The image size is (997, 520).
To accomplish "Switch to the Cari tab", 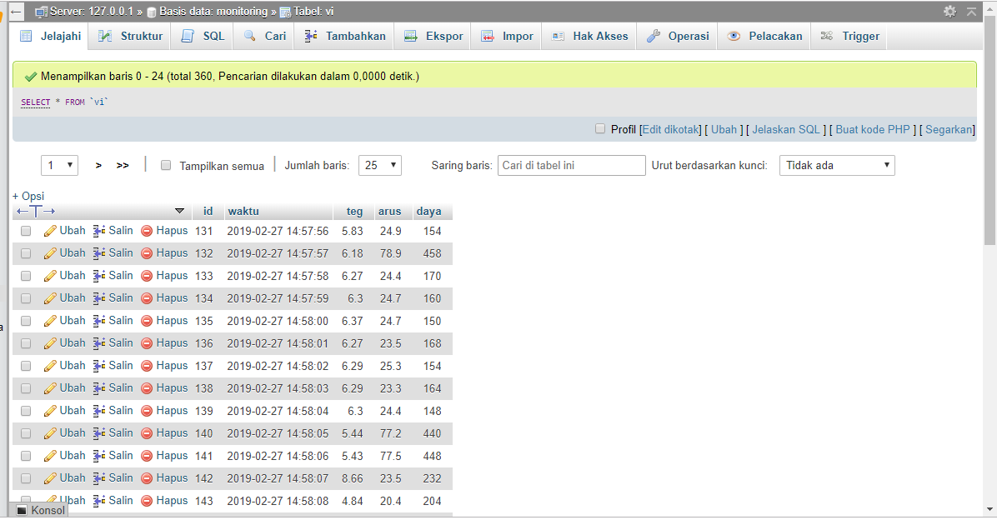I will coord(265,36).
